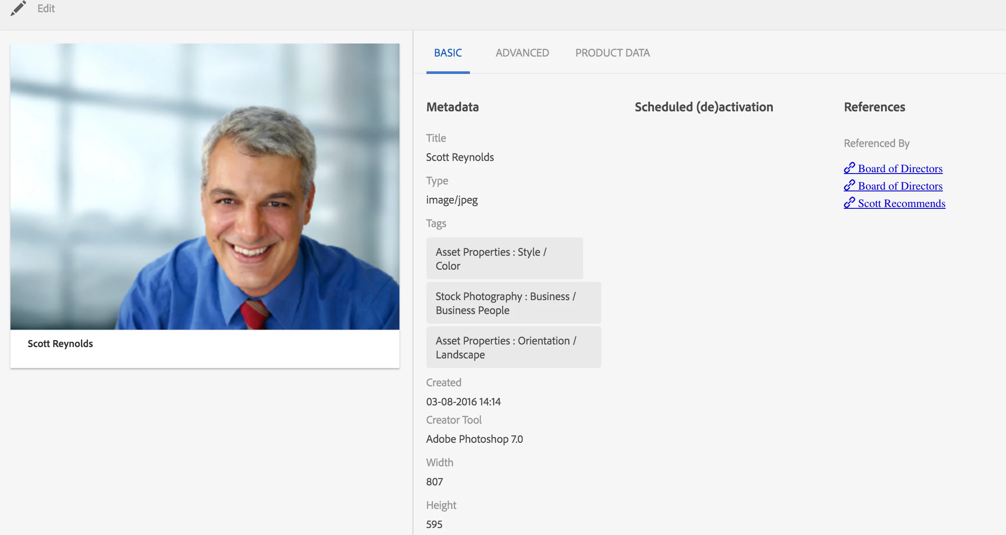This screenshot has width=1006, height=535.
Task: Open first Board of Directors link
Action: (900, 169)
